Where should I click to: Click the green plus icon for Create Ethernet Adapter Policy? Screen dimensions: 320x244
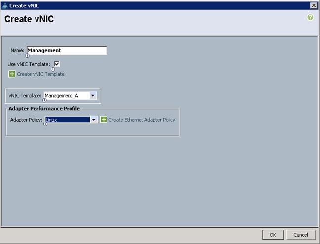click(104, 120)
